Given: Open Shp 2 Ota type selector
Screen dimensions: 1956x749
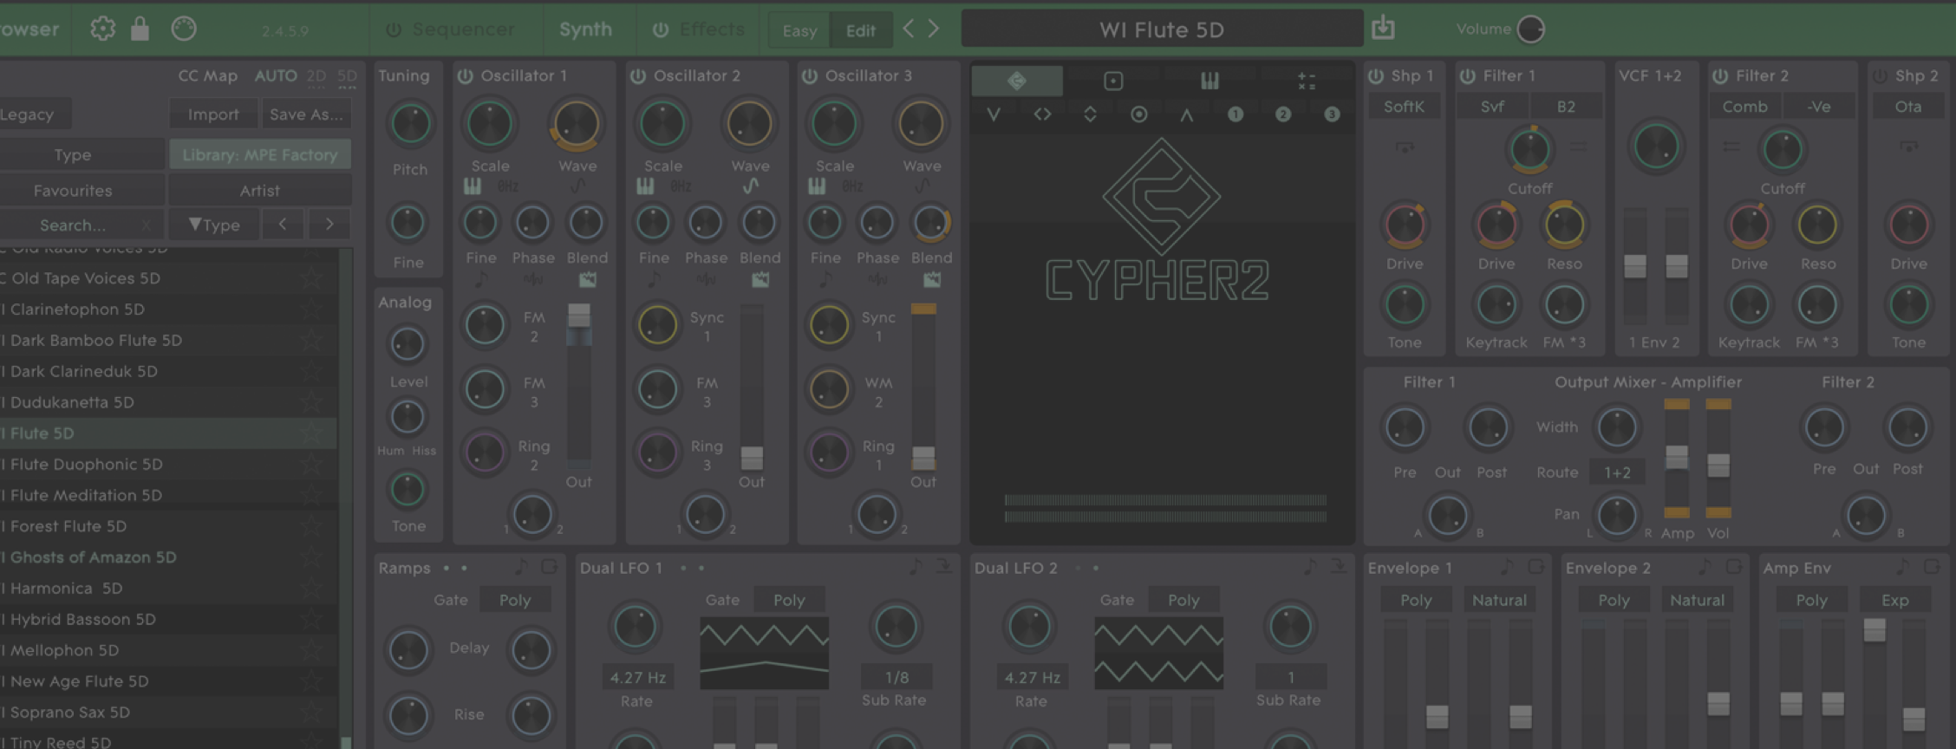Looking at the screenshot, I should click(x=1908, y=107).
